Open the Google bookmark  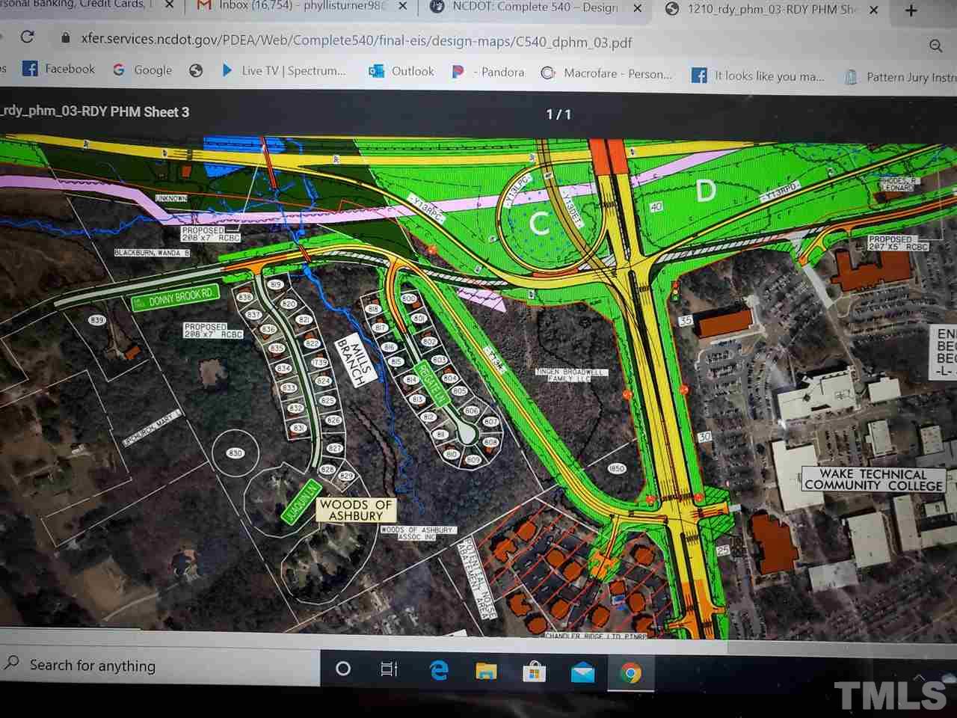pos(142,70)
